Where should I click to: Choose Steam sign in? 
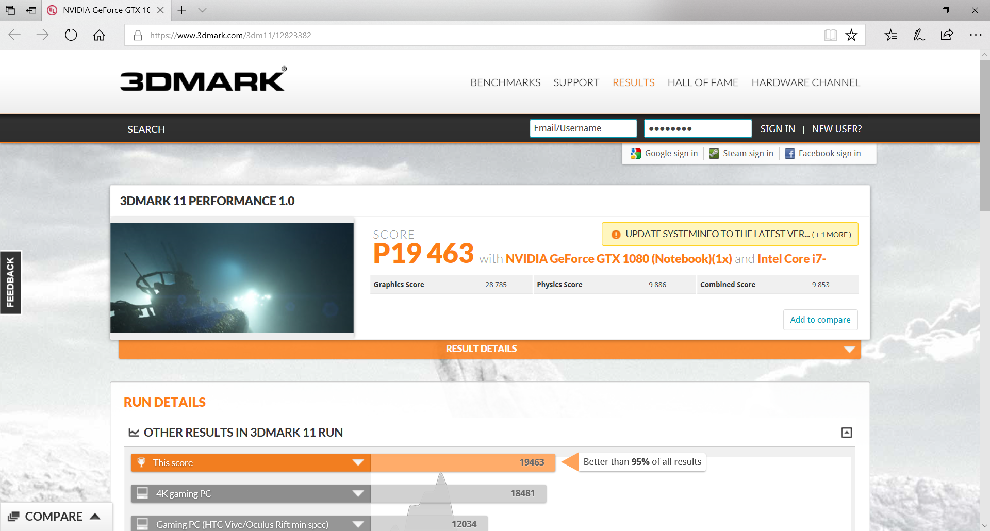tap(741, 154)
